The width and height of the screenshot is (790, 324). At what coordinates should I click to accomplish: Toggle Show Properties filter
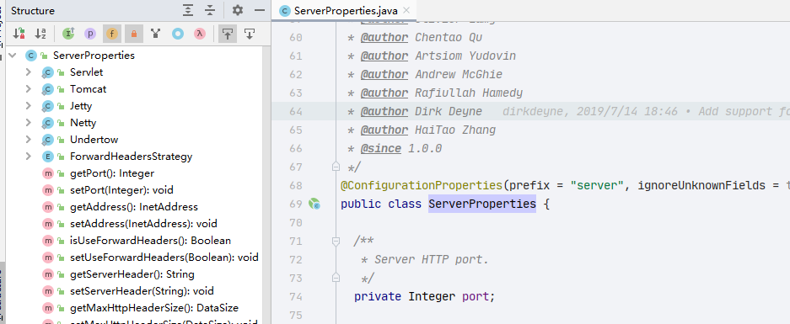(90, 34)
